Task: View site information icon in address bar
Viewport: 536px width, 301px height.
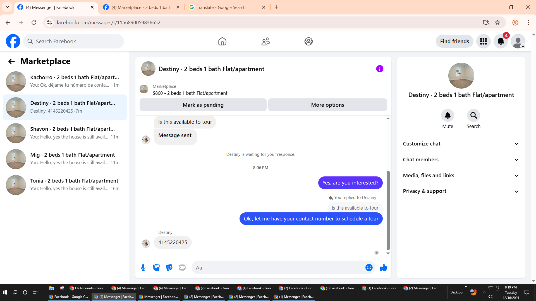Action: [49, 23]
